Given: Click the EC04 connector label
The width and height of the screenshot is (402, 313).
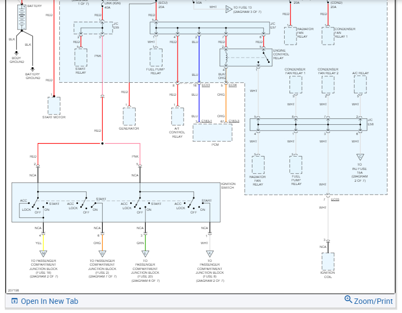Looking at the screenshot, I should (232, 85).
